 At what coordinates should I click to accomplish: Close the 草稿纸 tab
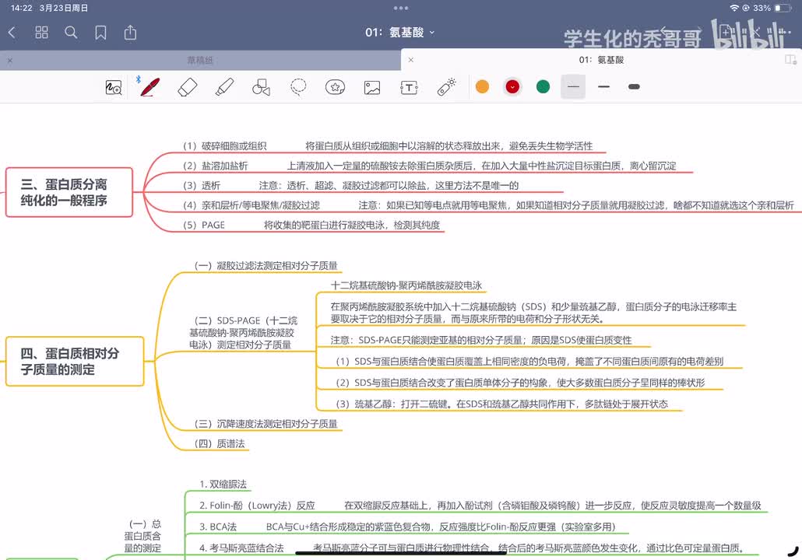9,61
